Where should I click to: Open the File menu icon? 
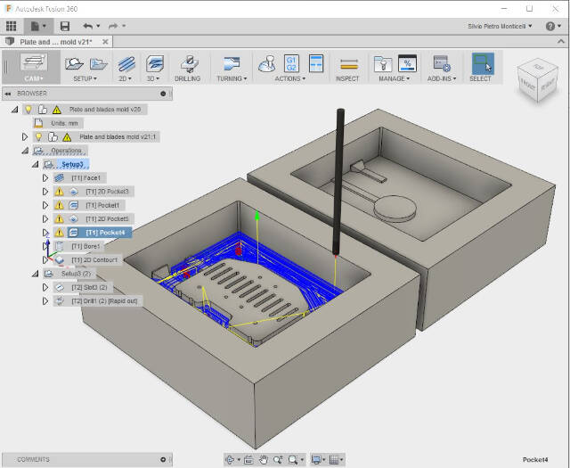[x=38, y=26]
